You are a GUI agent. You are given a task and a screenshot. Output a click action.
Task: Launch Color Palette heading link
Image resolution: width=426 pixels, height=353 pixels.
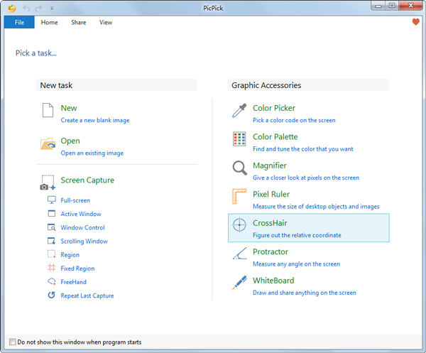click(x=275, y=136)
